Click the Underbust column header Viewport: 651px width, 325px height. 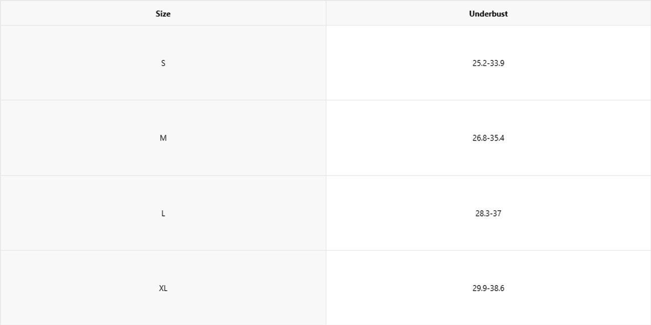[488, 14]
